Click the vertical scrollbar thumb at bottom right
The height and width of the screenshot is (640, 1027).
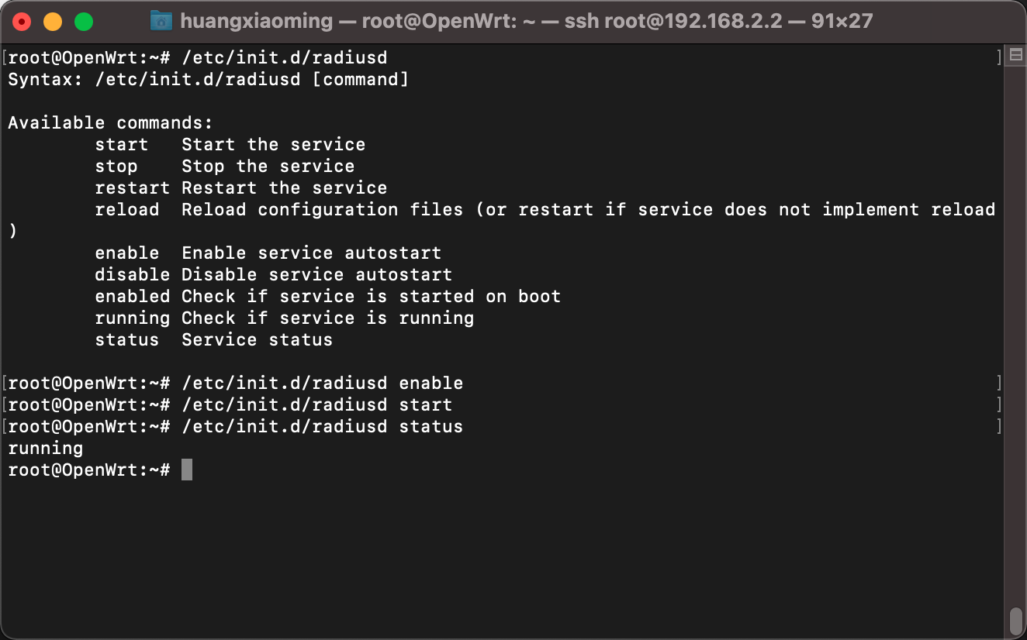(1015, 620)
